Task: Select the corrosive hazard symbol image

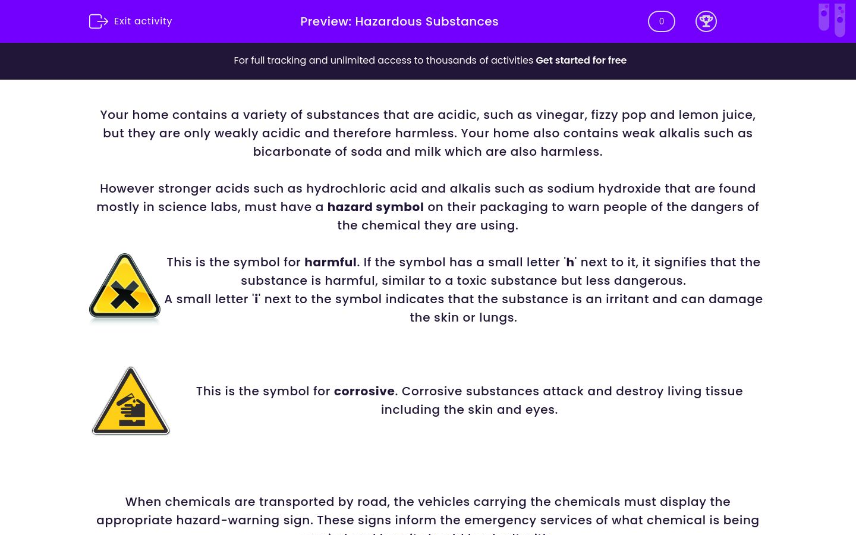Action: (130, 401)
